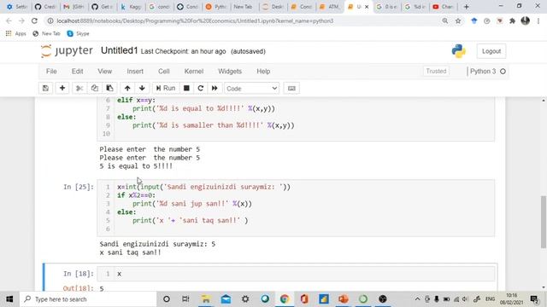Screen dimensions: 547x307
Task: Open the Kernel menu
Action: [x=194, y=72]
